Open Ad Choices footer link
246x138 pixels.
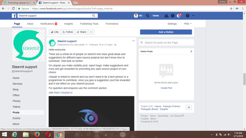point(177,116)
